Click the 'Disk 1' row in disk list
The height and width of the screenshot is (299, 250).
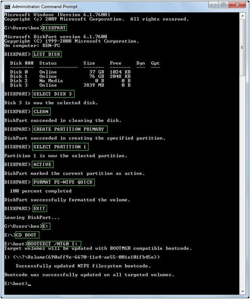[70, 76]
